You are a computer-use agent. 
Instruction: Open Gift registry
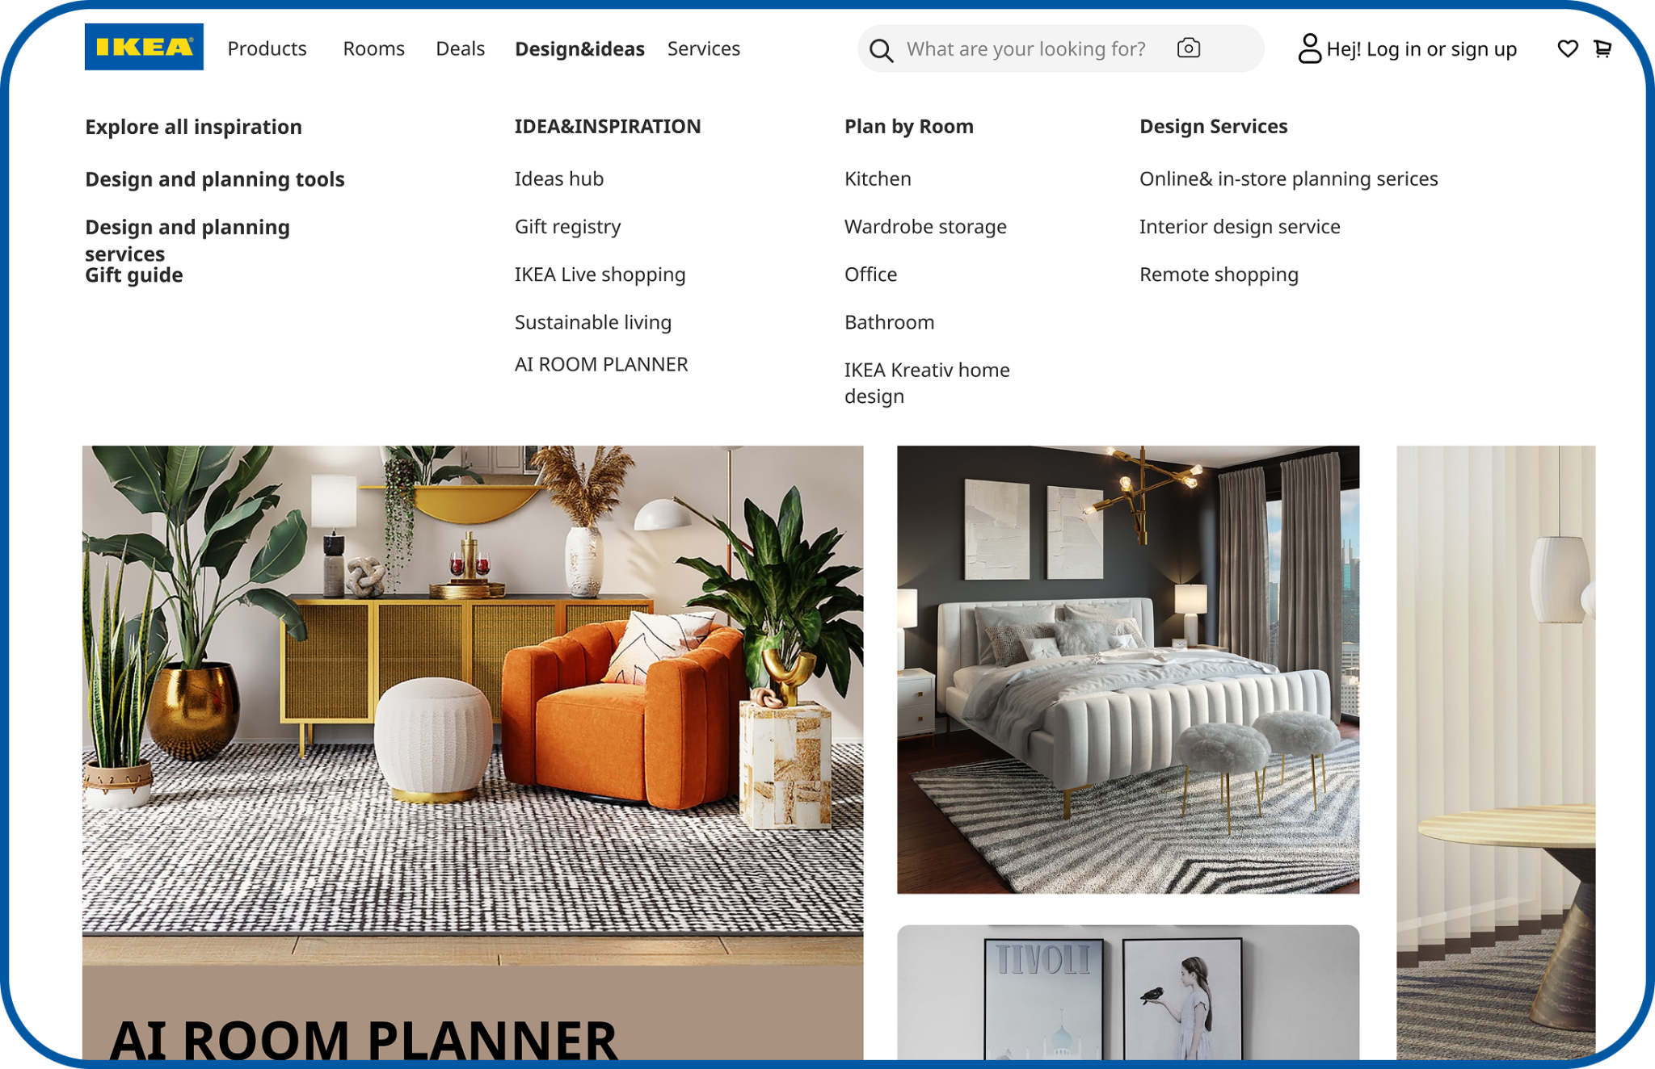pyautogui.click(x=568, y=227)
